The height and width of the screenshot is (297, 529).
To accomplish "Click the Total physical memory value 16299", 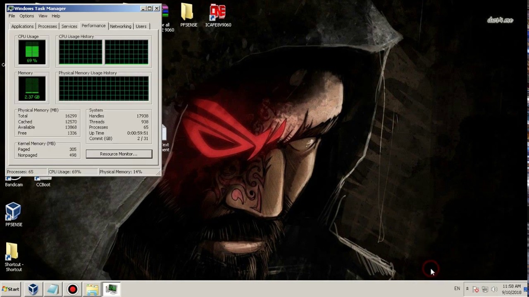I will (x=71, y=116).
